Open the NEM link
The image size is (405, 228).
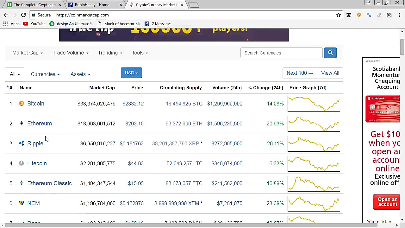pos(34,203)
